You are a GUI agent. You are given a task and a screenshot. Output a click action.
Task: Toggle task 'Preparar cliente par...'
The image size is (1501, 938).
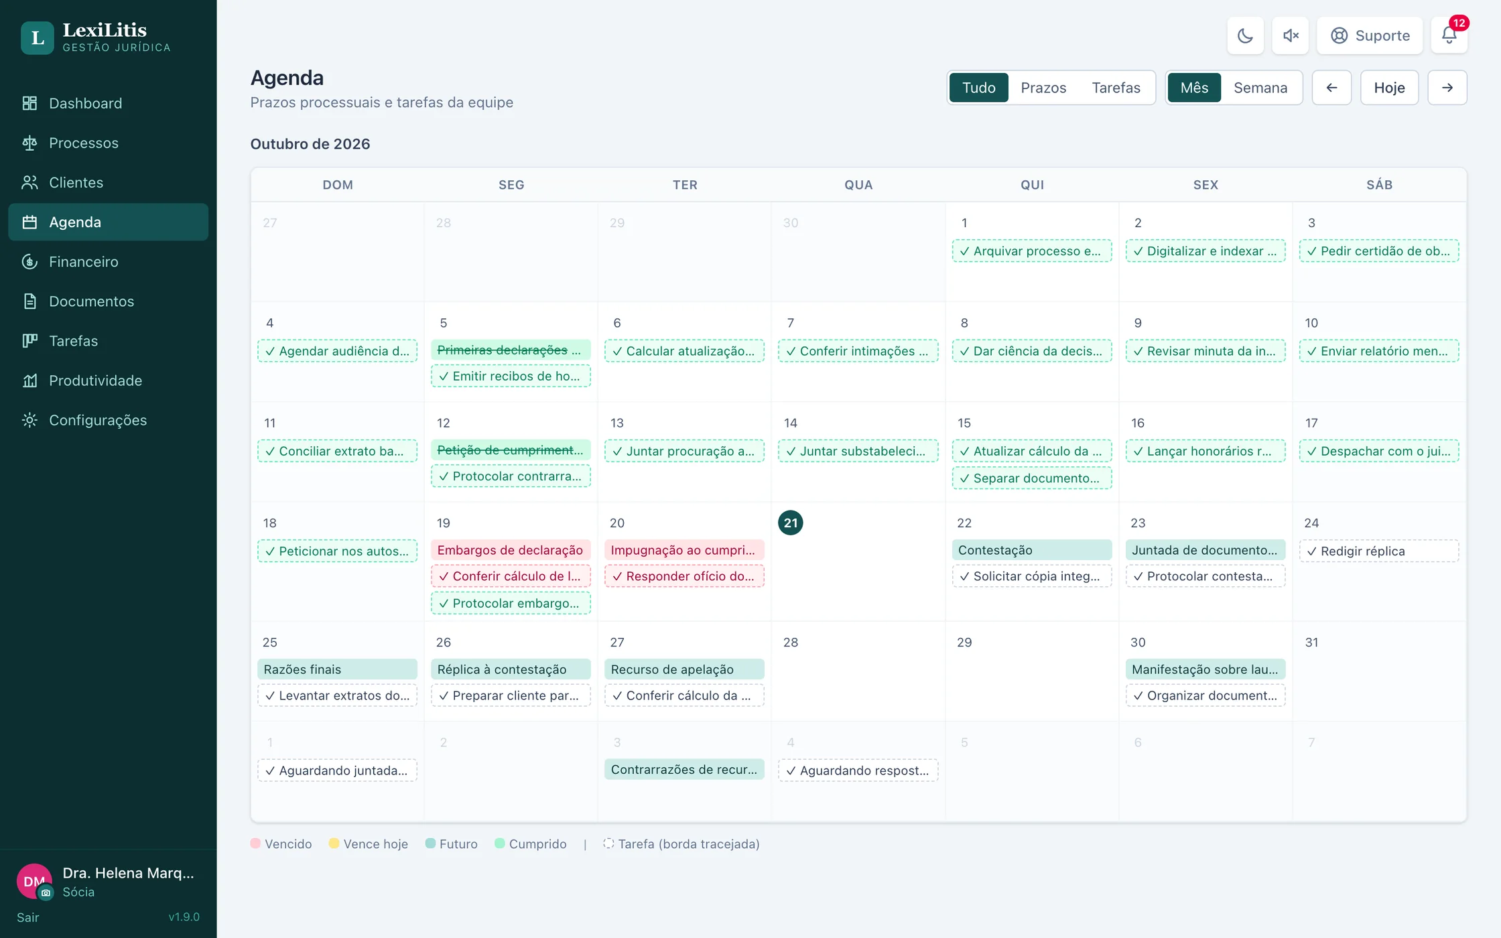pos(511,695)
